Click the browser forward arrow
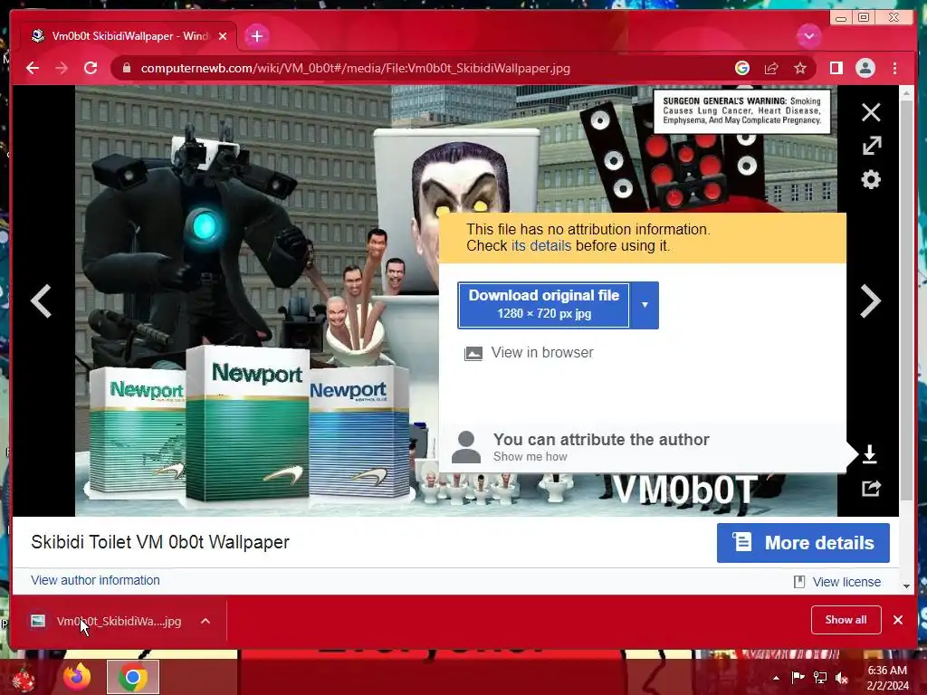The image size is (927, 695). pos(62,68)
